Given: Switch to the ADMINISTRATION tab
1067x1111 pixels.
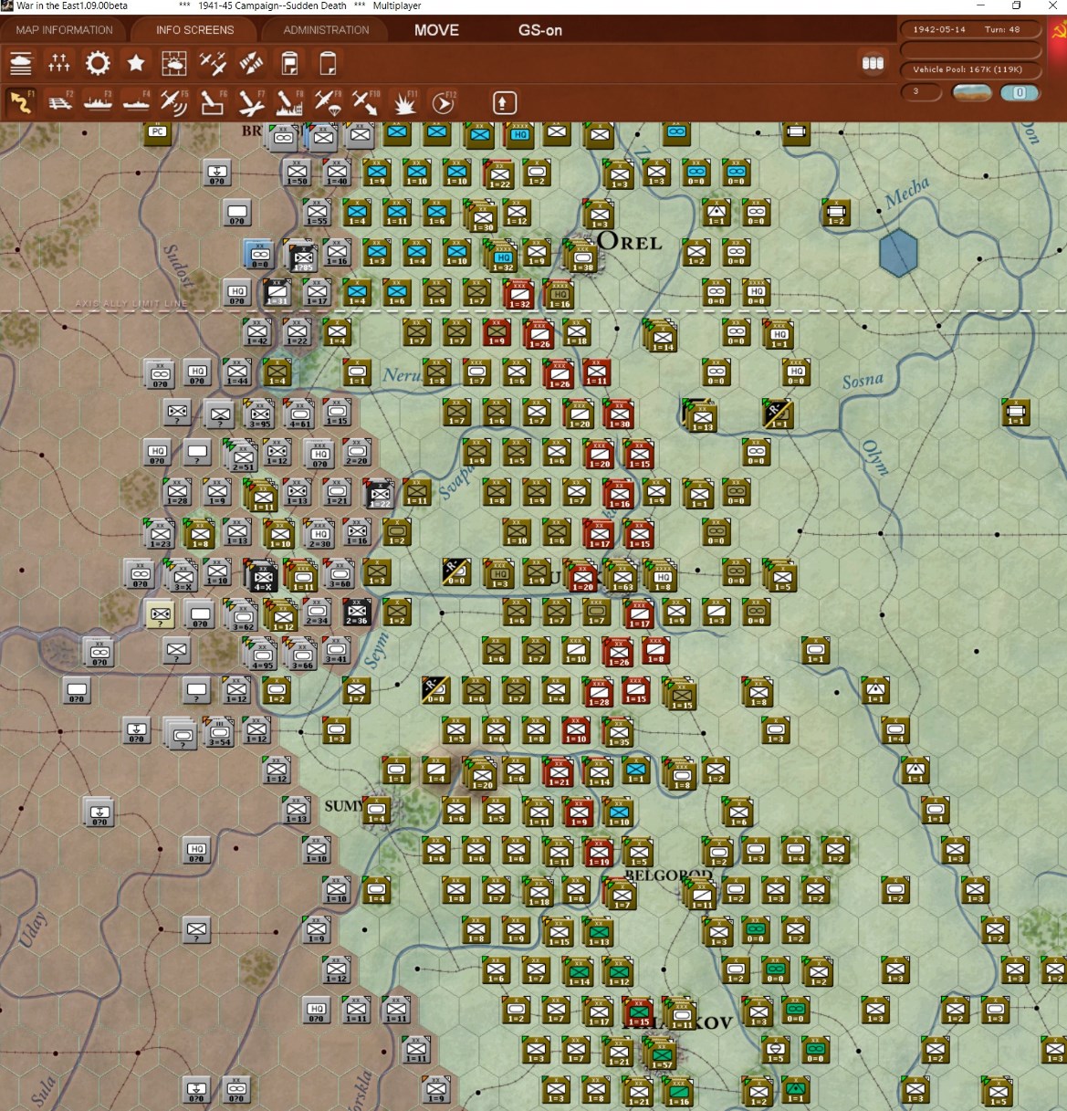Looking at the screenshot, I should coord(326,30).
